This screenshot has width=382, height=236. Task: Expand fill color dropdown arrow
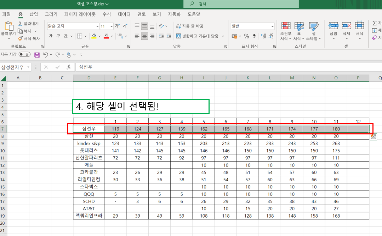click(99, 36)
